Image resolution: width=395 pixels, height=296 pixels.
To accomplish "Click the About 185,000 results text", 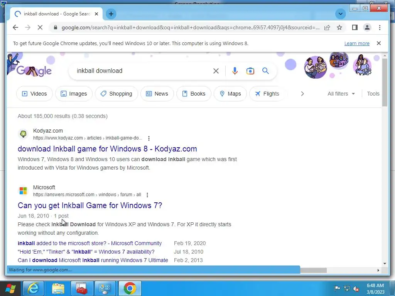I will (62, 116).
